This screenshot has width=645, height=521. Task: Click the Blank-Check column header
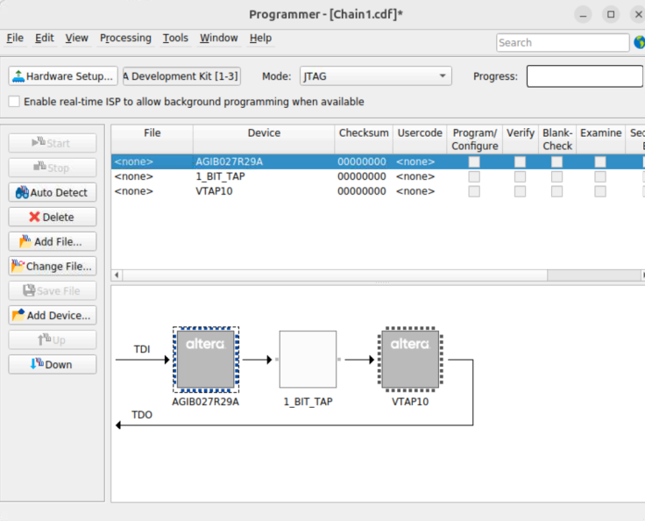pyautogui.click(x=557, y=139)
